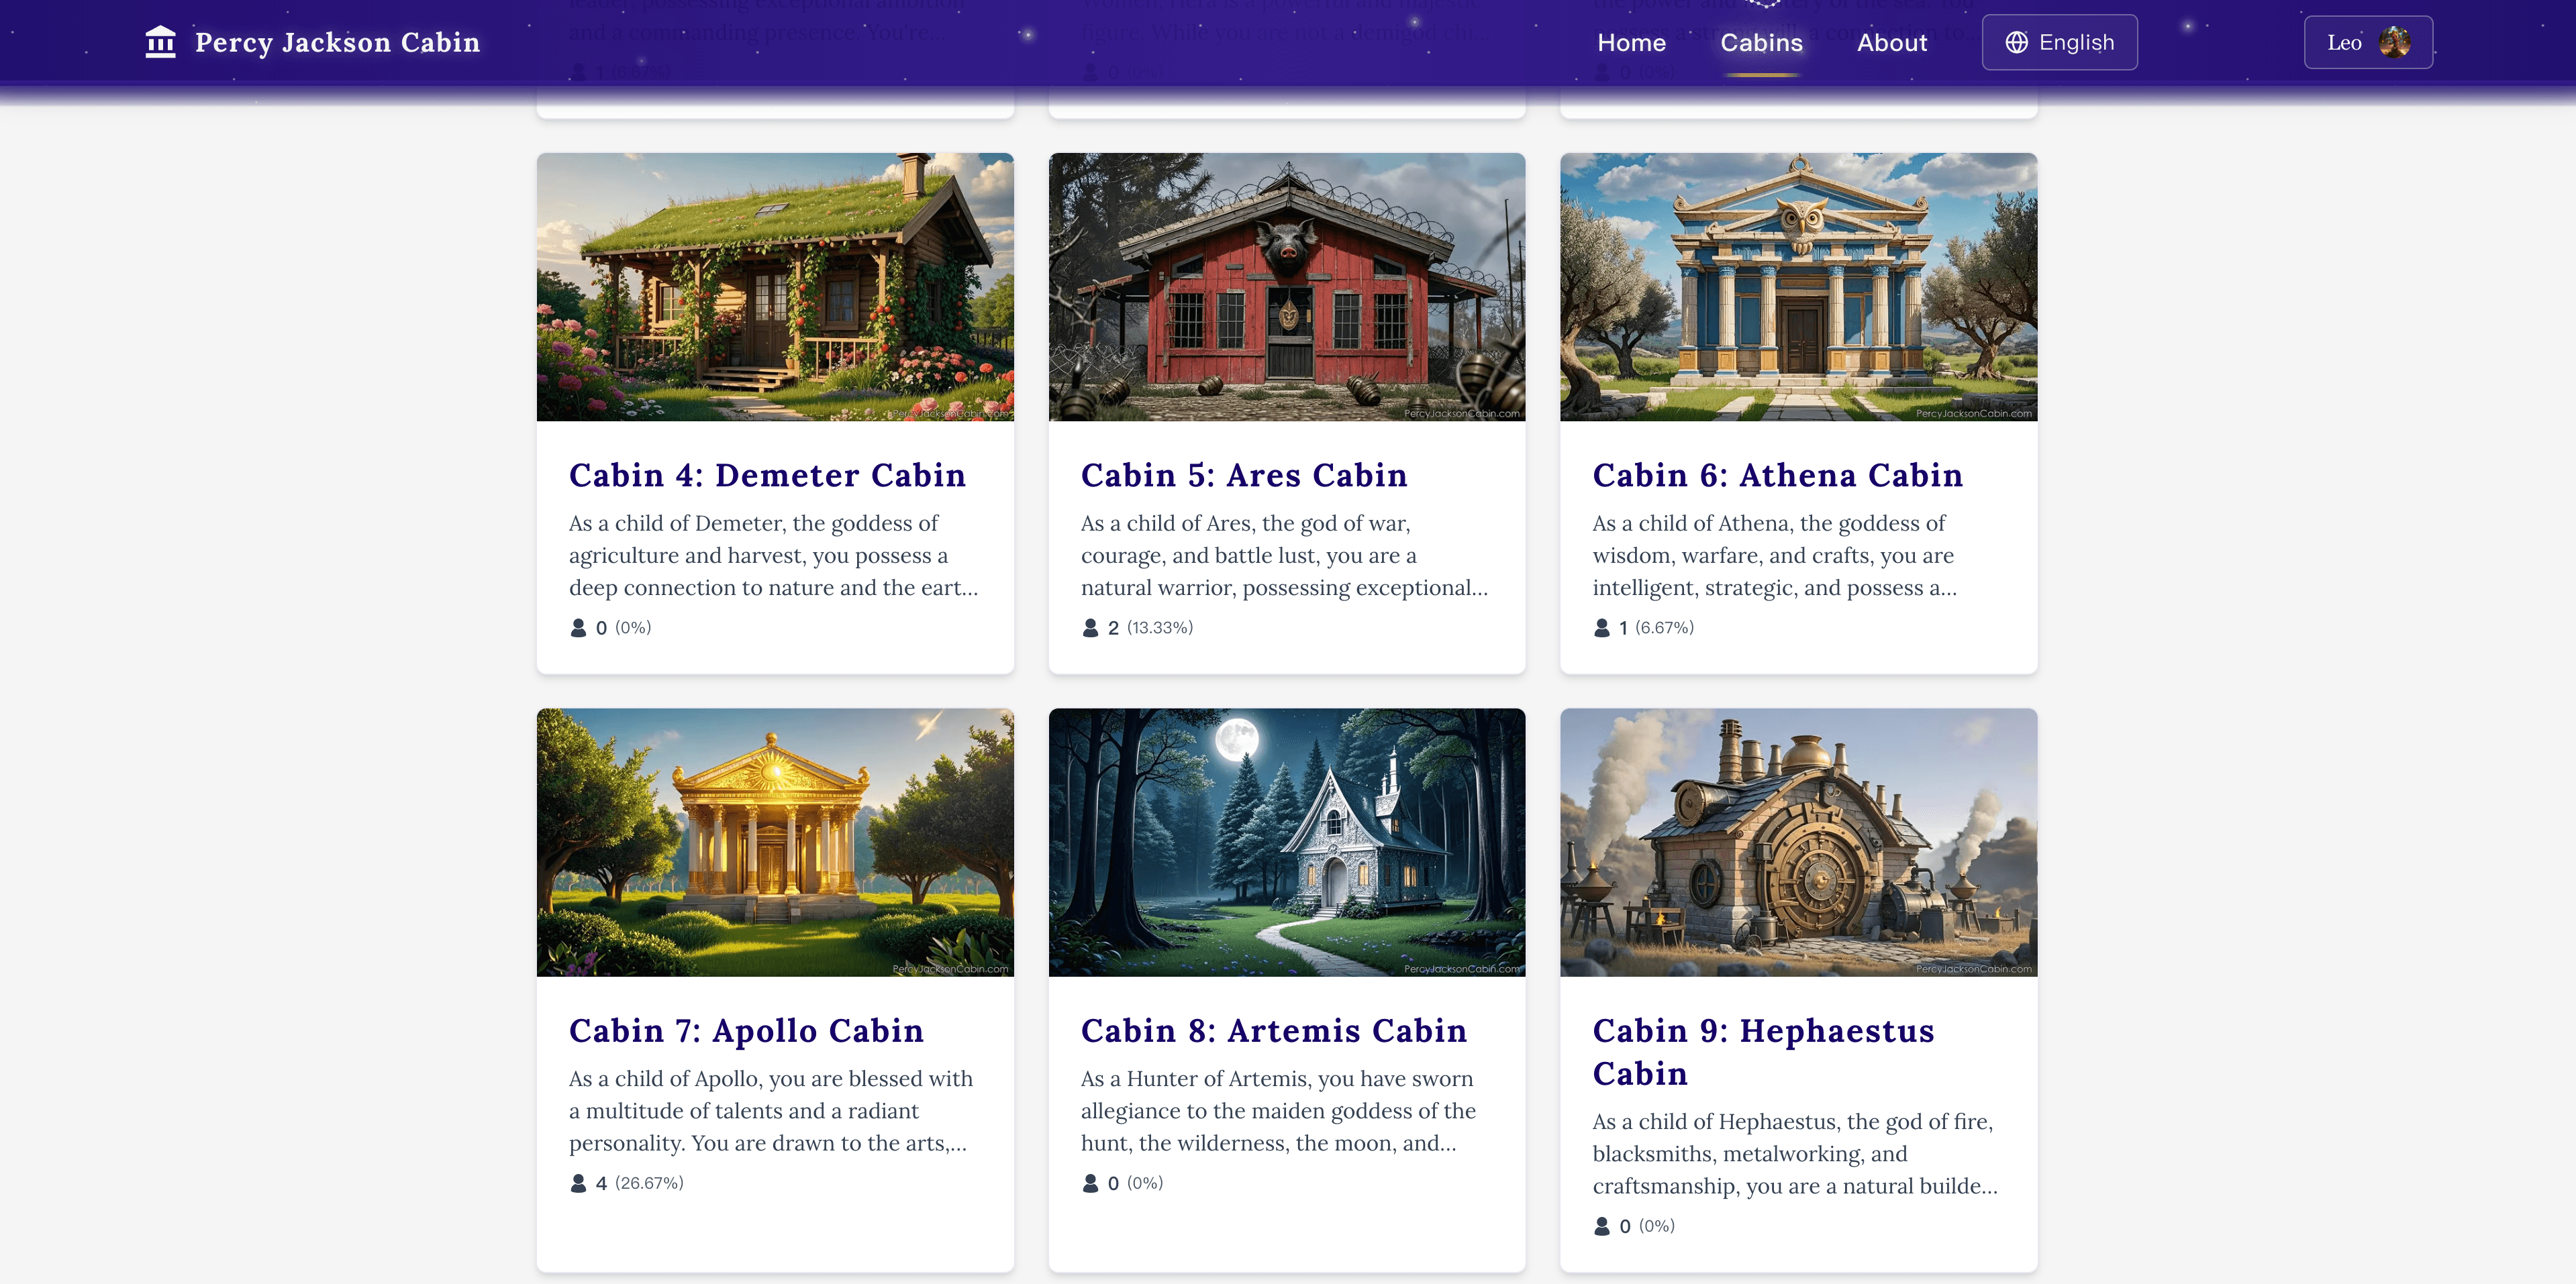The height and width of the screenshot is (1284, 2576).
Task: Click the globe icon in language button
Action: [2016, 42]
